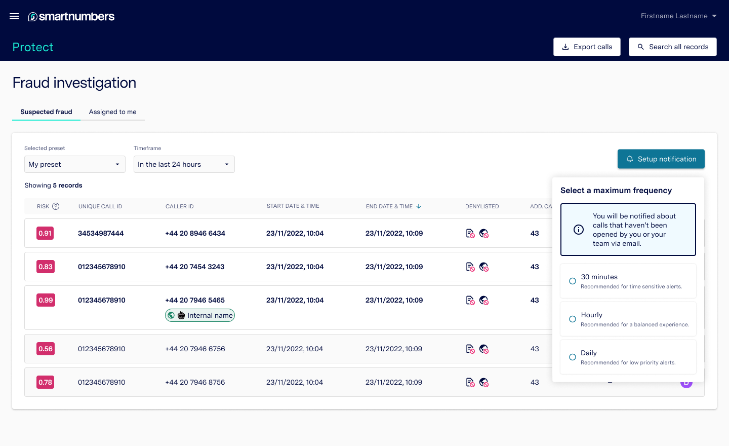729x446 pixels.
Task: Expand the Timeframe dropdown
Action: pyautogui.click(x=184, y=164)
